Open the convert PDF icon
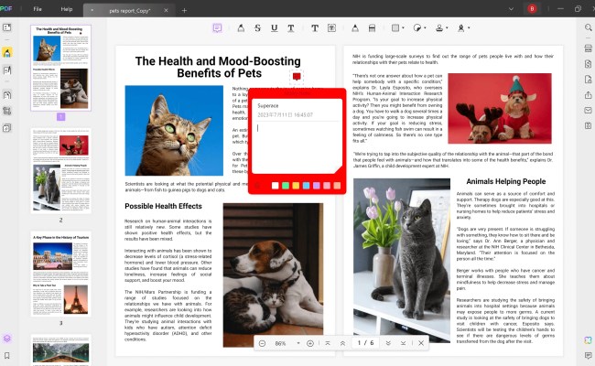Image resolution: width=595 pixels, height=366 pixels. pos(589,64)
